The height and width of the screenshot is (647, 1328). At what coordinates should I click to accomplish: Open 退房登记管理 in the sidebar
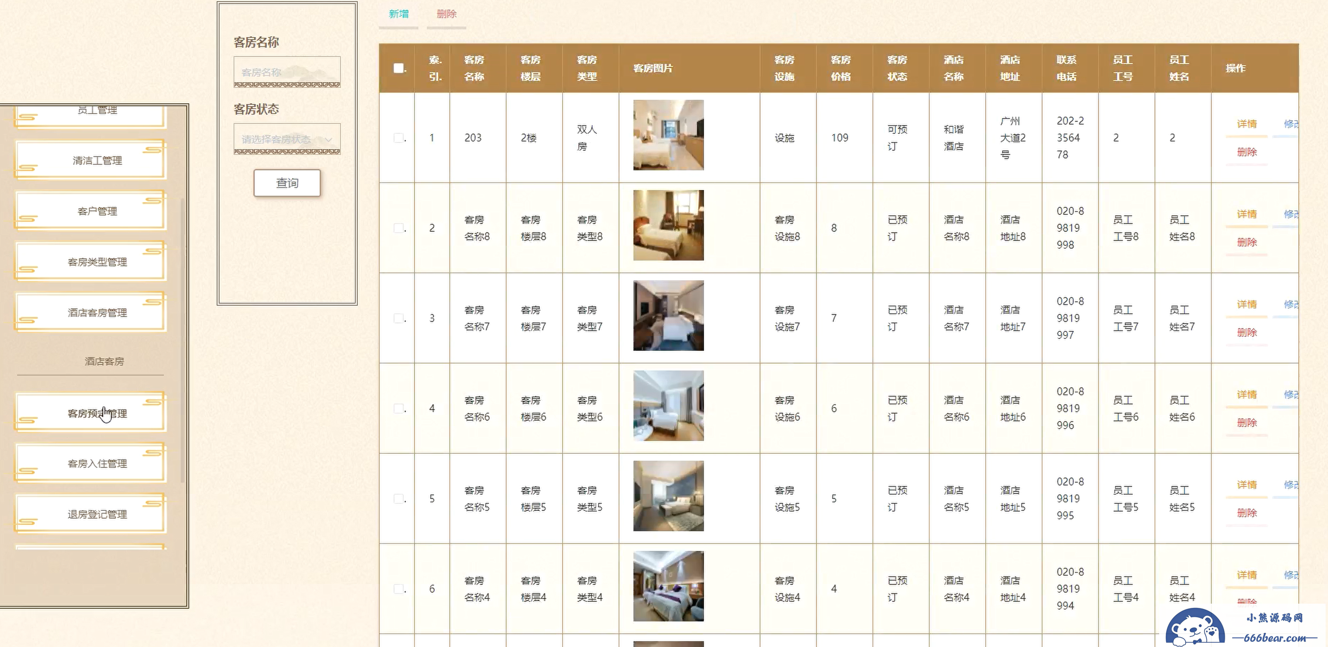tap(90, 514)
